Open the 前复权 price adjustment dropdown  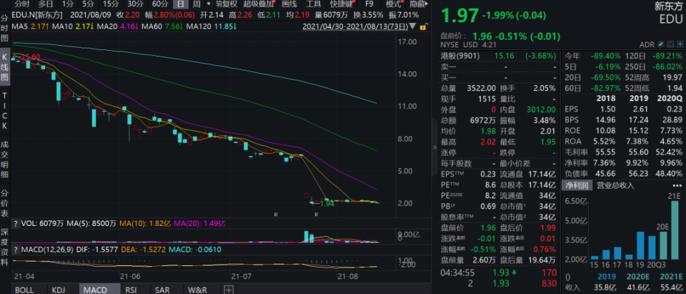[225, 4]
